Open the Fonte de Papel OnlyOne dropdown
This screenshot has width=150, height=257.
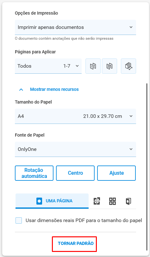click(x=75, y=149)
